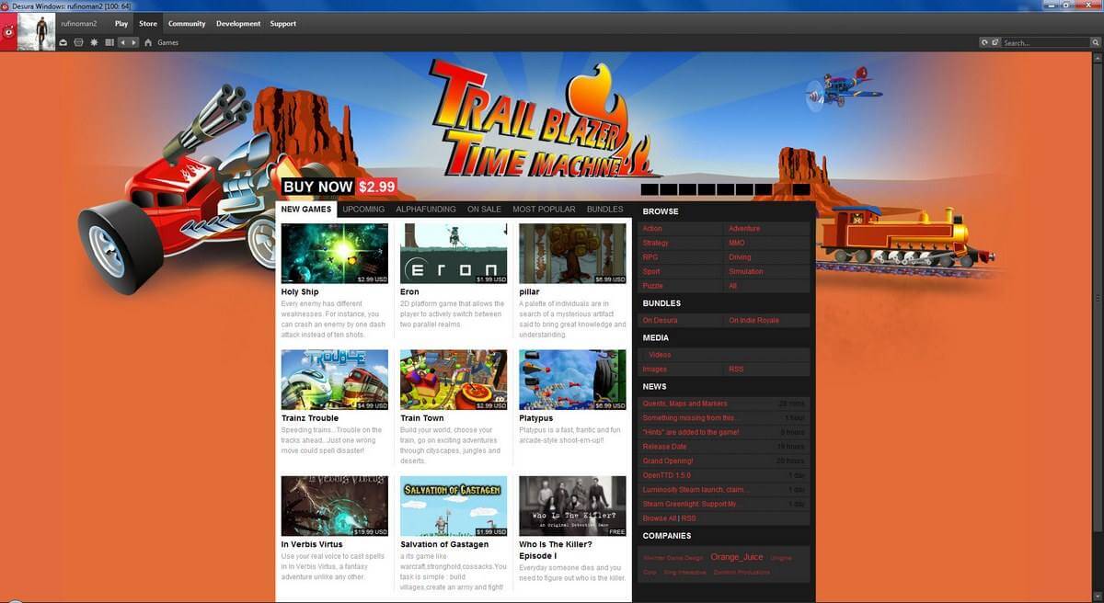The width and height of the screenshot is (1104, 603).
Task: Switch to the ON SALE tab
Action: [x=484, y=210]
